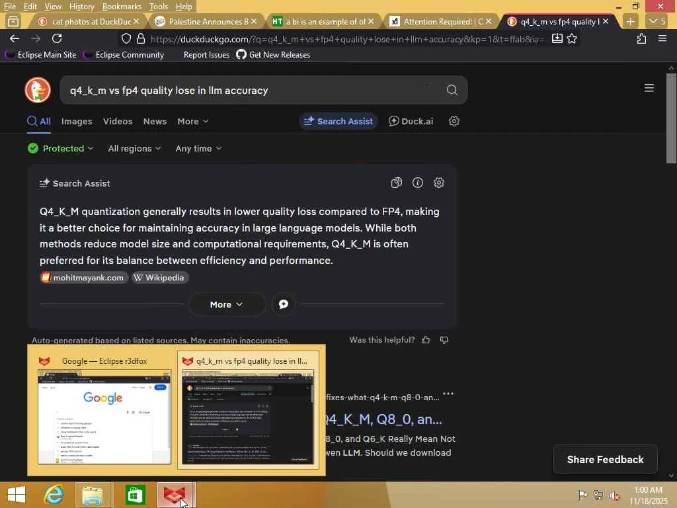Open Windows Start button
Screen dimensions: 677x508
(x=17, y=495)
